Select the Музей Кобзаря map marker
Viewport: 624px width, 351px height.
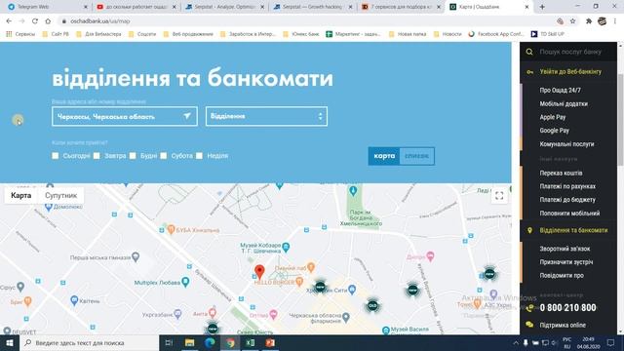click(x=286, y=247)
